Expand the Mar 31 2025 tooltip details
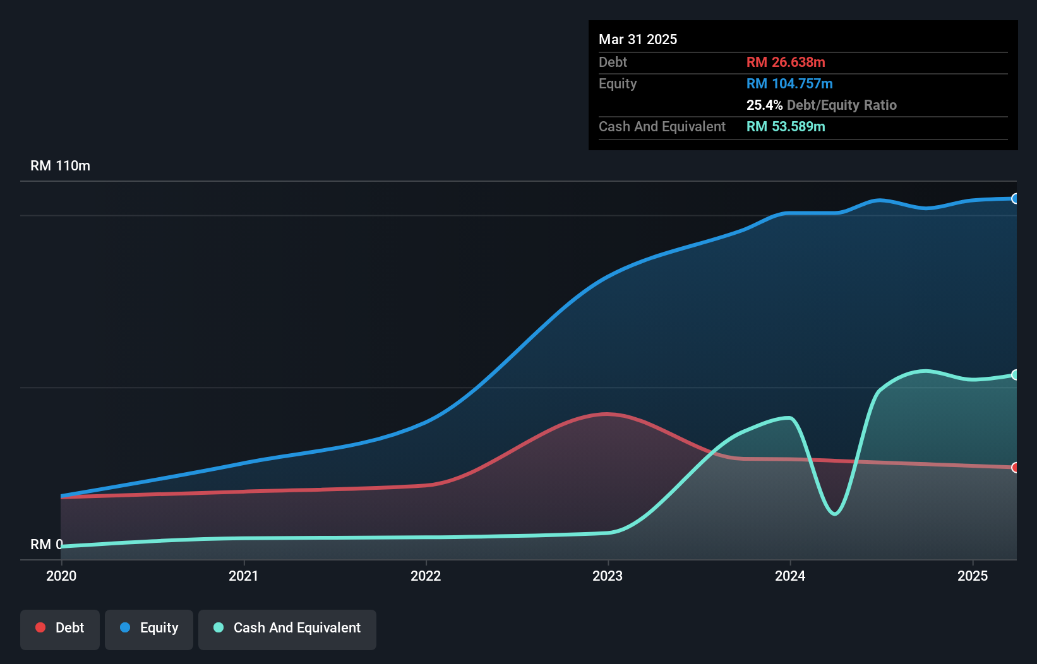1037x664 pixels. tap(637, 39)
